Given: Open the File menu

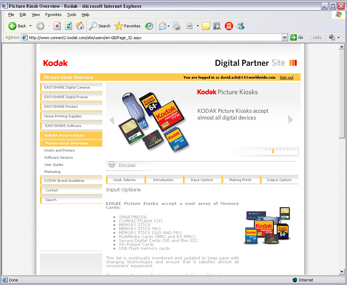Looking at the screenshot, I should (11, 15).
